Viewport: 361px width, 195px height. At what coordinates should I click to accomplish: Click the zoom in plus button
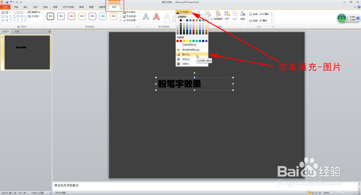coord(354,193)
